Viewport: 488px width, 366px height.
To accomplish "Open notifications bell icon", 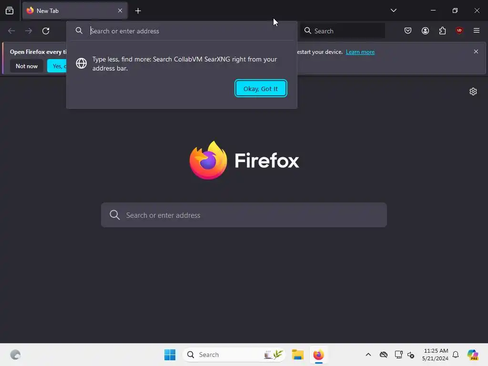I will [456, 355].
